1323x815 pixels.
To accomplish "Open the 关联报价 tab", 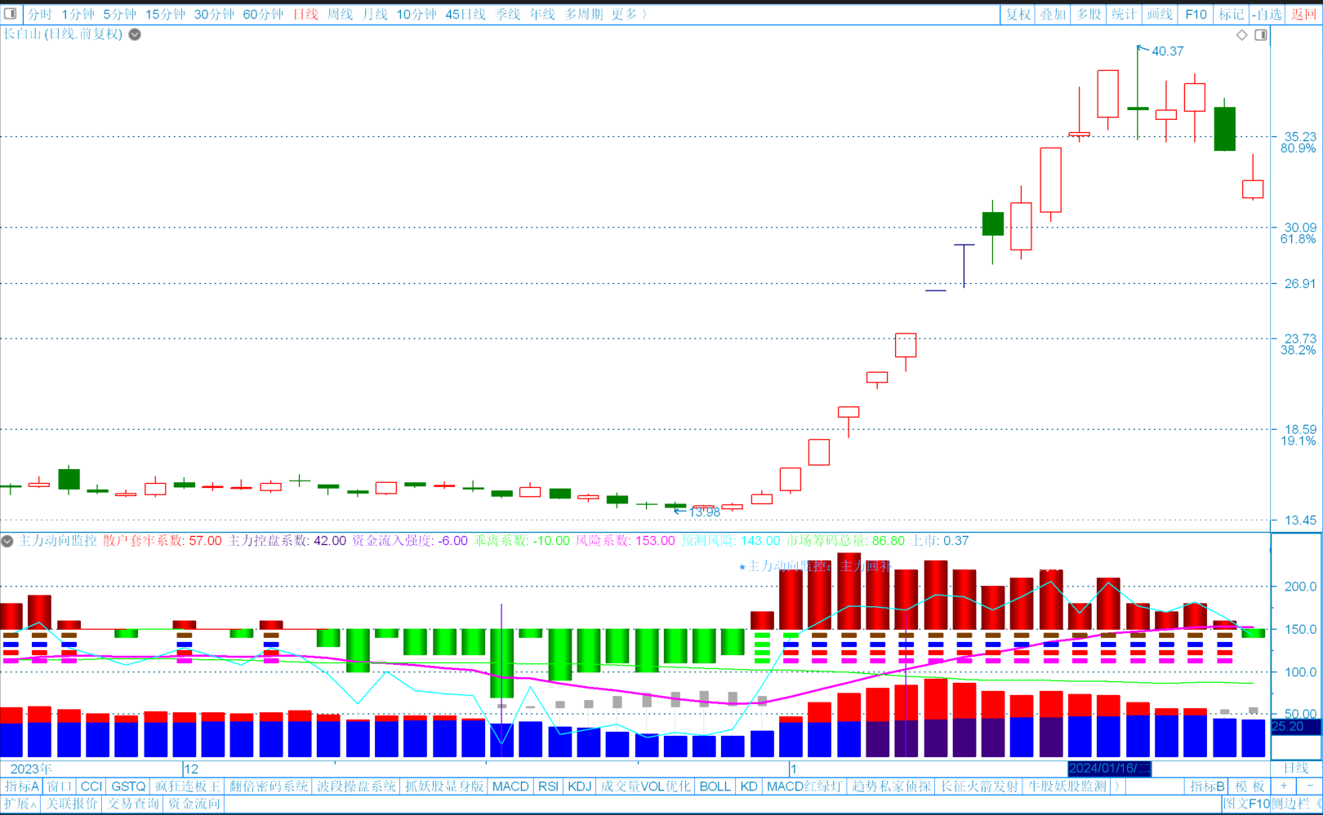I will pos(71,804).
